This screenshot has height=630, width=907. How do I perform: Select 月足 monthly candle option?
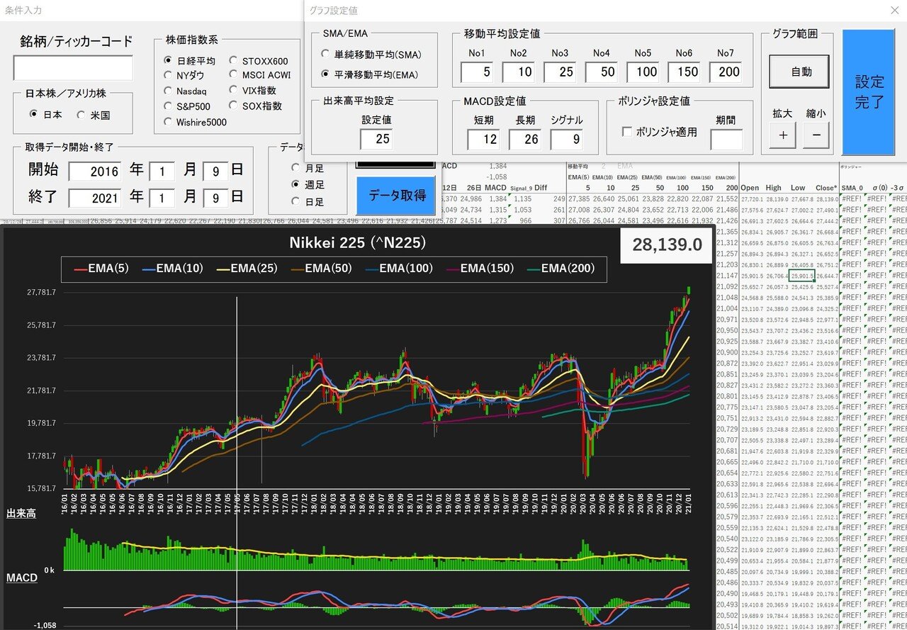click(295, 169)
